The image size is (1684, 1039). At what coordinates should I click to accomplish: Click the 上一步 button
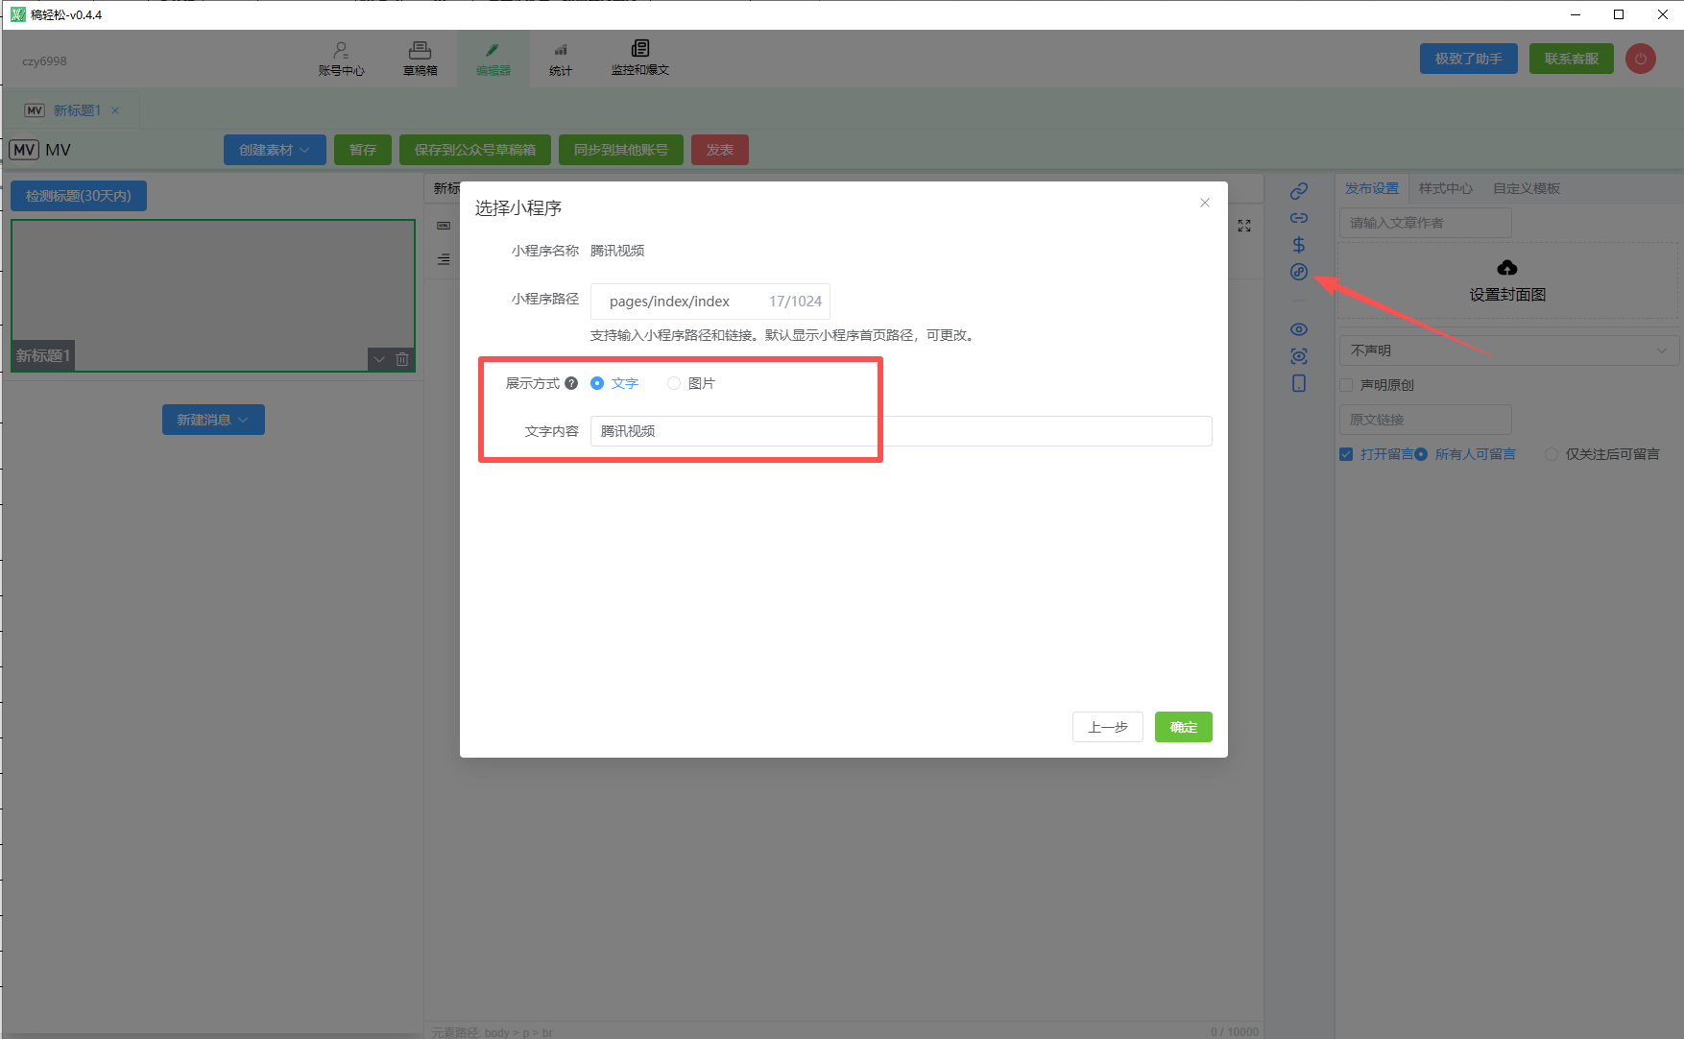tap(1107, 727)
